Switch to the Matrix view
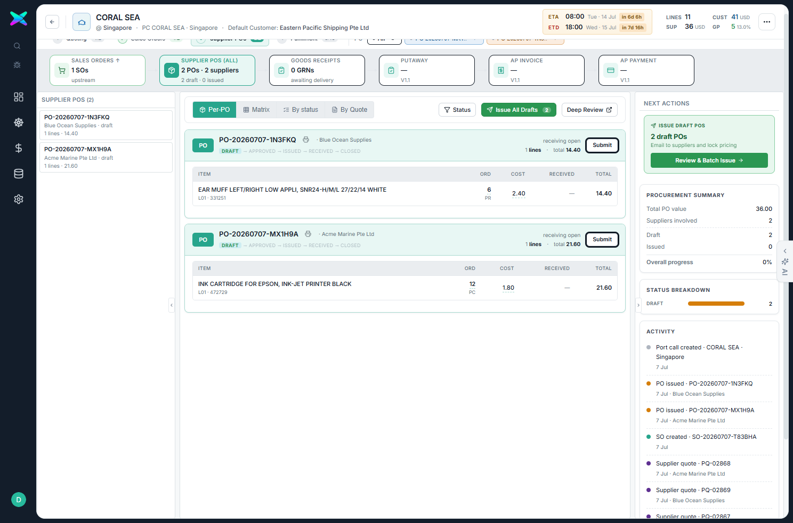Screen dimensions: 793x523 [x=256, y=110]
